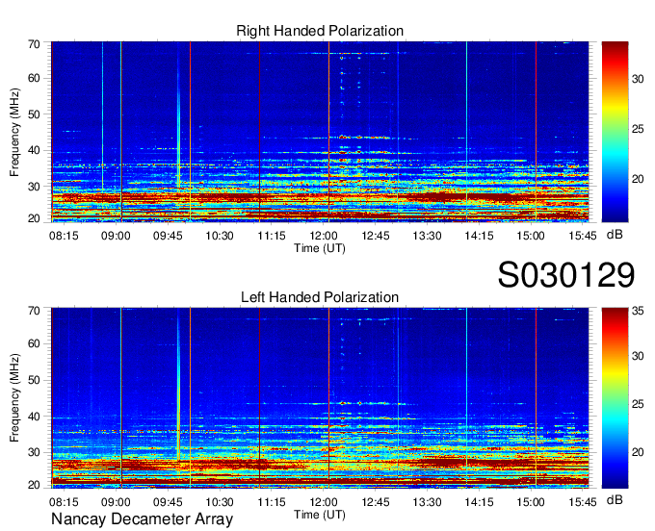Click the '40' frequency tick of Right Handed plot
655x531 pixels.
tap(34, 151)
